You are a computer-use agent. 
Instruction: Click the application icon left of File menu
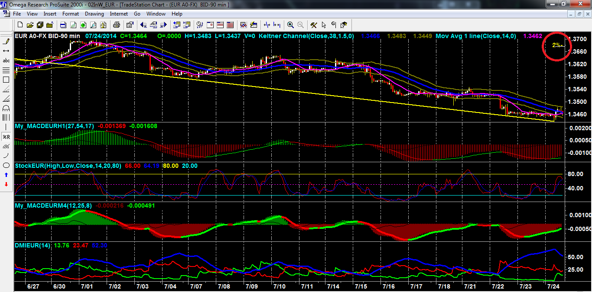6,14
